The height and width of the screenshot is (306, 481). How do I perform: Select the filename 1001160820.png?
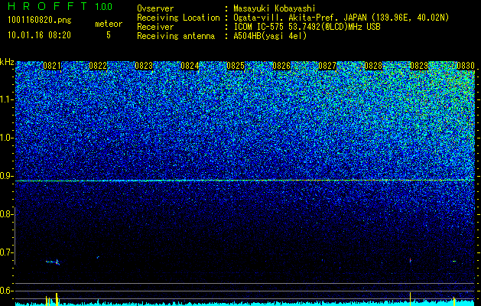pyautogui.click(x=40, y=20)
